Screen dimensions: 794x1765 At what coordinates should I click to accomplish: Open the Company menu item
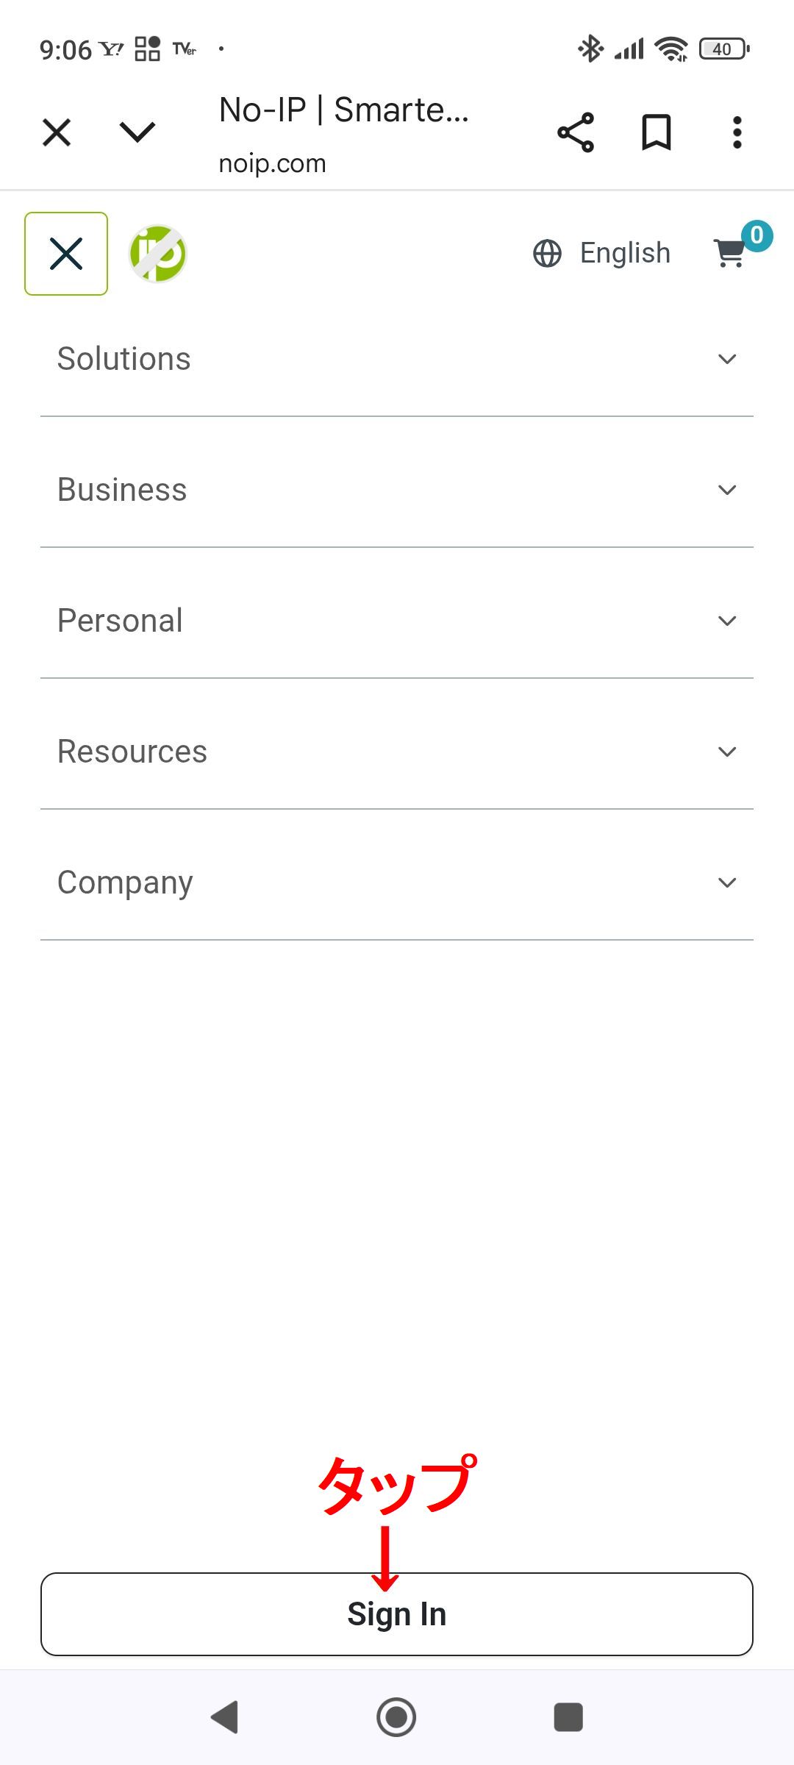point(126,883)
